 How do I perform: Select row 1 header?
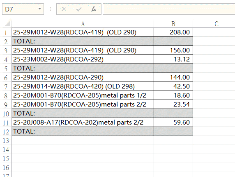point(6,32)
